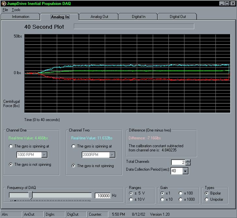Choose the ± 10 V range
Image resolution: width=237 pixels, height=218 pixels.
[131, 199]
